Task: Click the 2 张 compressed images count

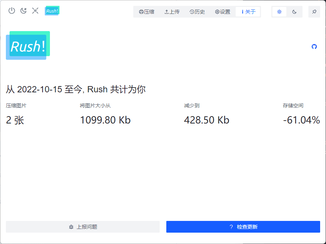Action: 15,120
